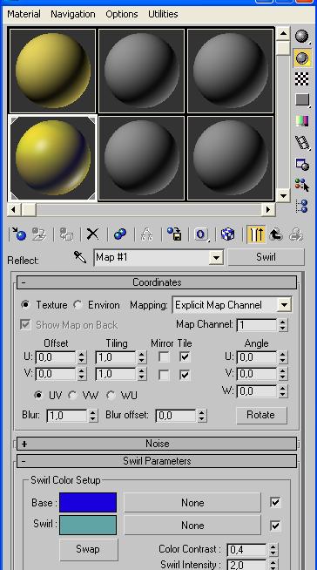Click the Tiling V input field
Viewport: 317px width, 570px height.
(x=116, y=374)
